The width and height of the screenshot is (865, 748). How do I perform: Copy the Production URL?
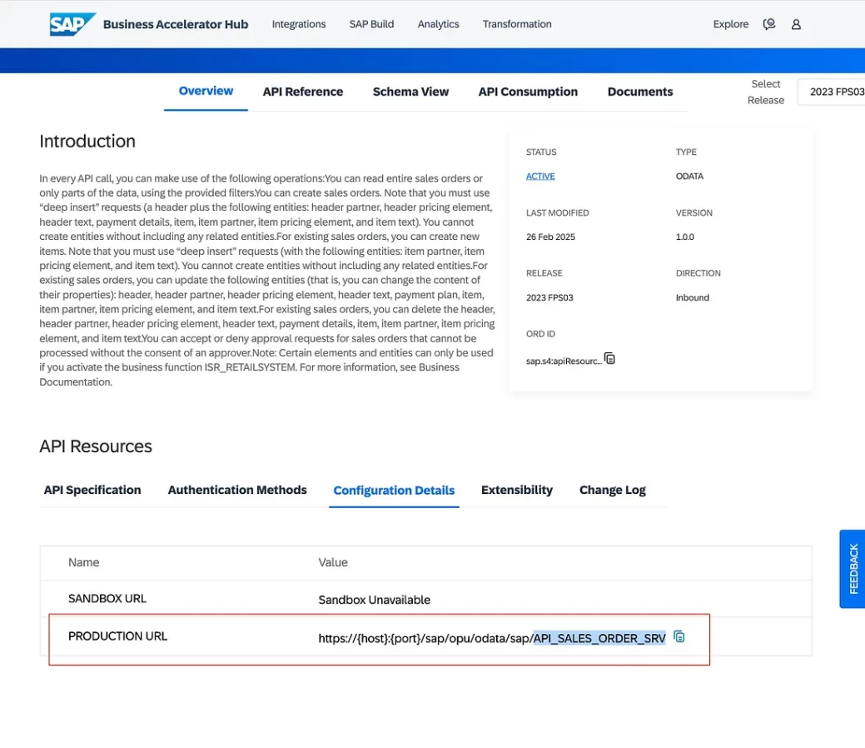(x=679, y=637)
